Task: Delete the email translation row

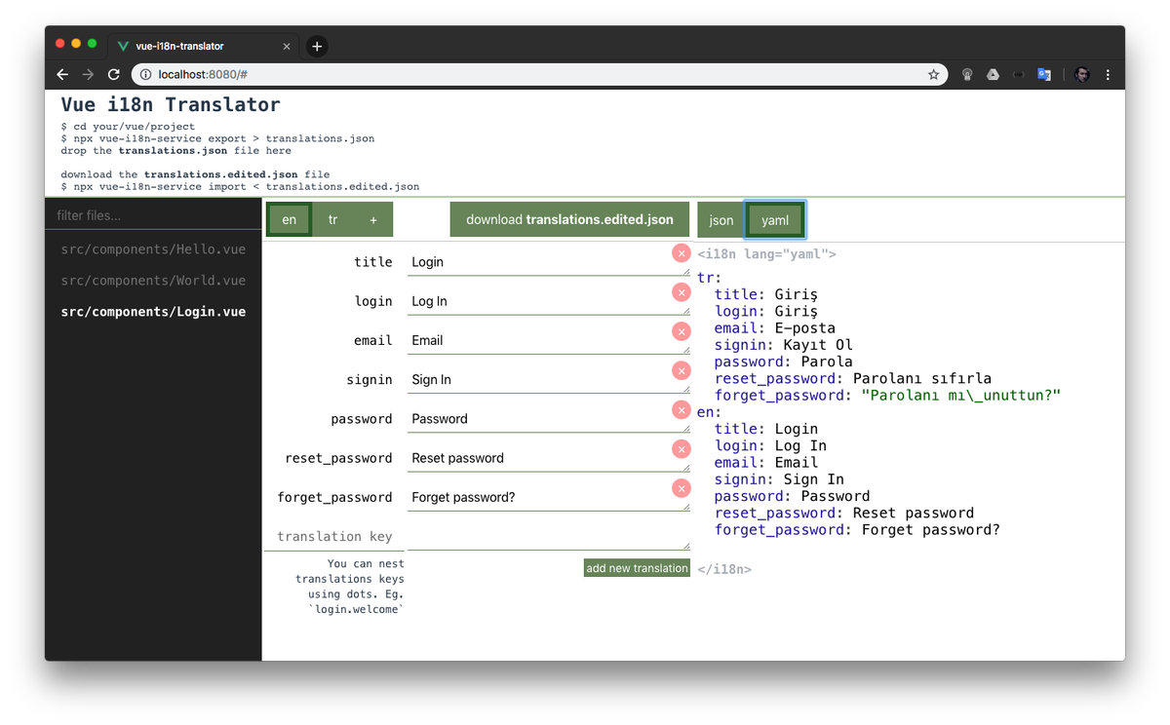Action: [682, 331]
